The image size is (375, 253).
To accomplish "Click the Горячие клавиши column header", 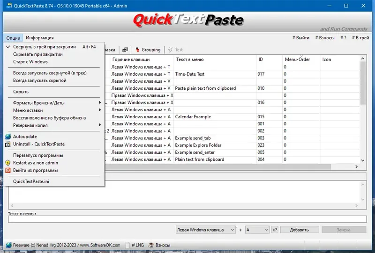I will pyautogui.click(x=142, y=59).
